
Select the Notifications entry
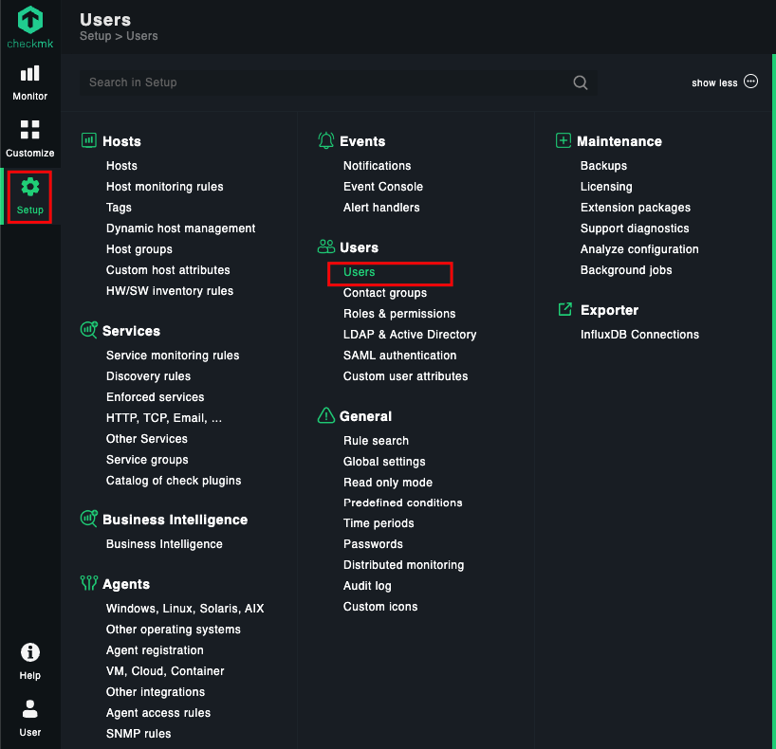pyautogui.click(x=378, y=166)
